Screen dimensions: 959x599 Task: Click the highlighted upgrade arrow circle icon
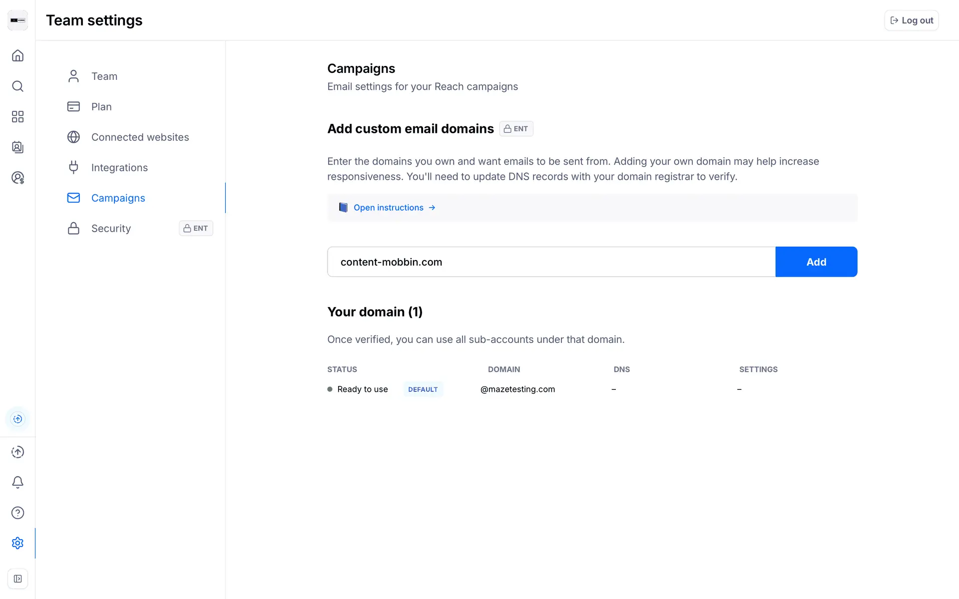(x=17, y=419)
